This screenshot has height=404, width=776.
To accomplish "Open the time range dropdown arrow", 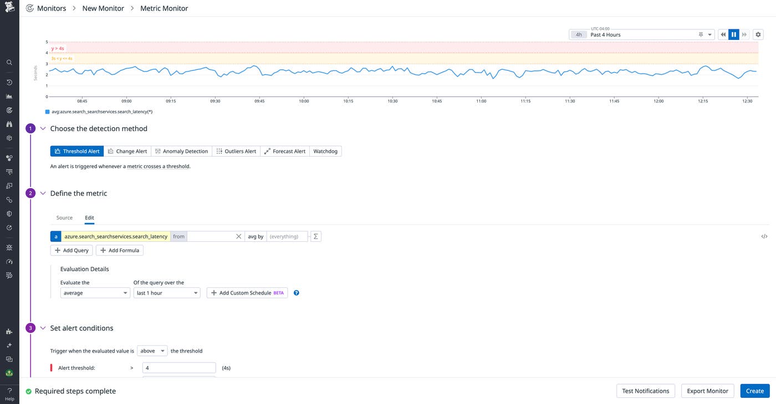I will click(x=710, y=34).
